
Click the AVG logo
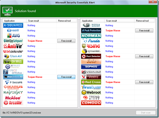[14, 35]
